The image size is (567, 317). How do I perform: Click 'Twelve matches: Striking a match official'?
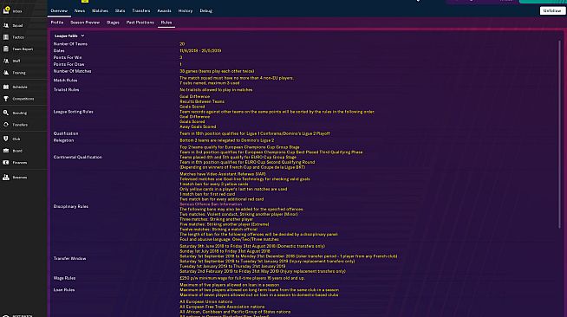click(x=218, y=230)
